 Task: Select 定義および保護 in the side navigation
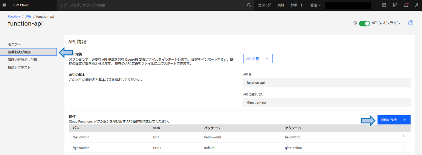pos(28,52)
